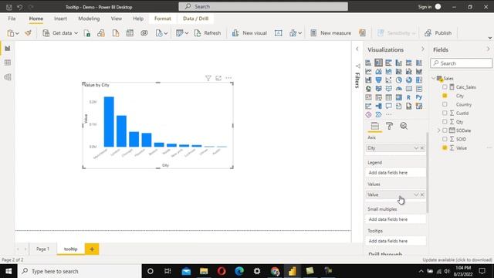This screenshot has height=278, width=494.
Task: Collapse the ribbon with chevron
Action: coord(489,38)
